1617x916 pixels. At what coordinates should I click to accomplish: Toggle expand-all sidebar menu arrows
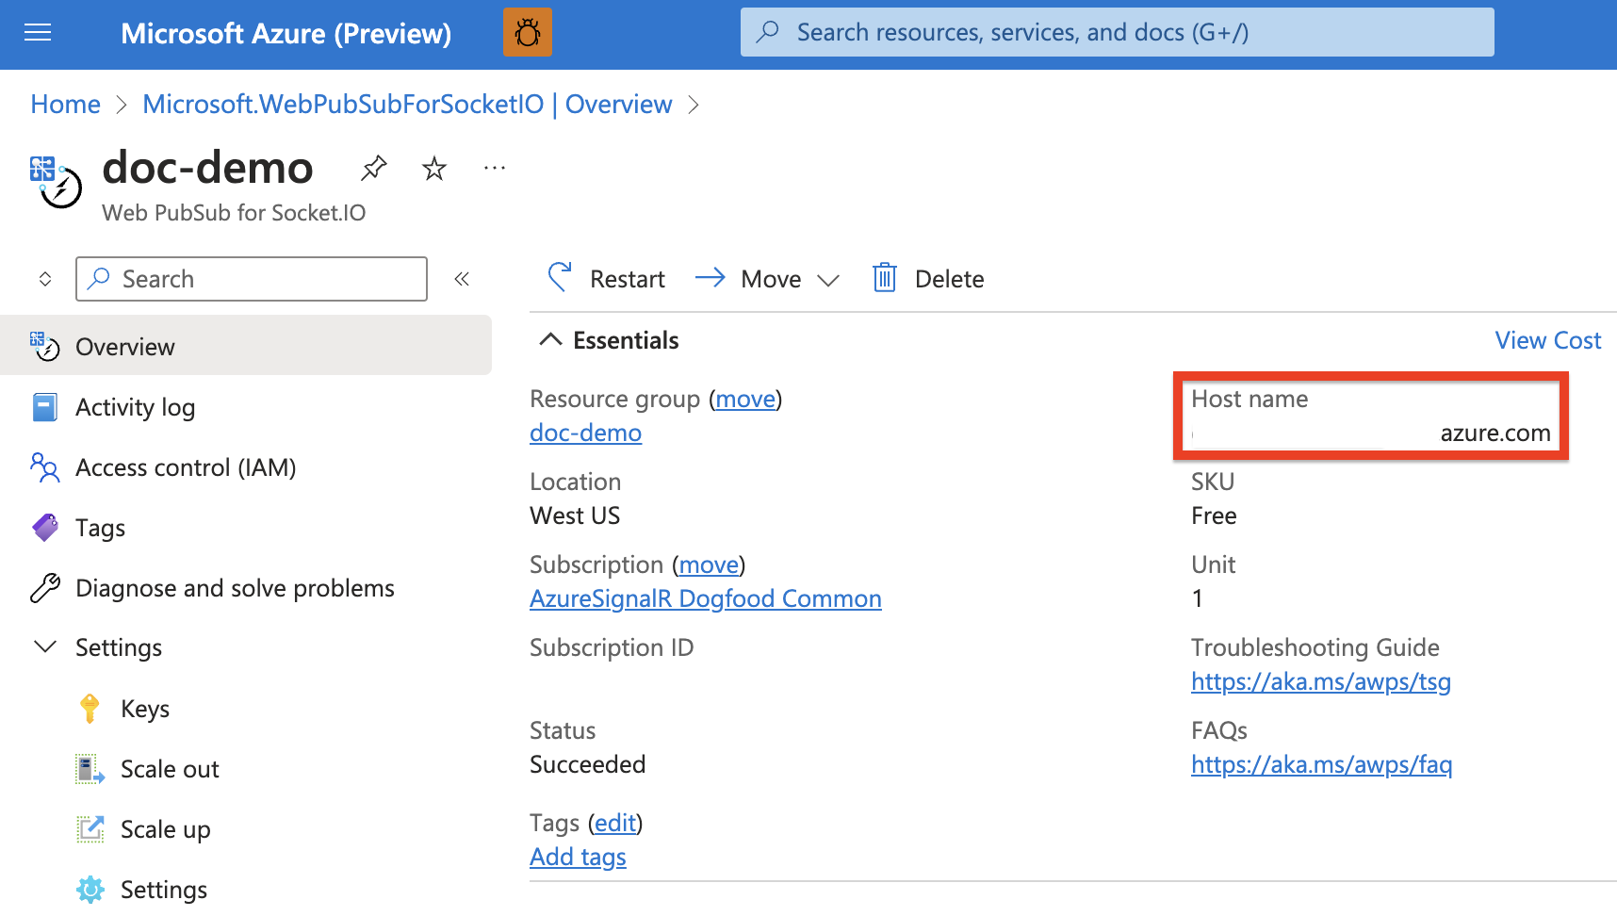44,279
